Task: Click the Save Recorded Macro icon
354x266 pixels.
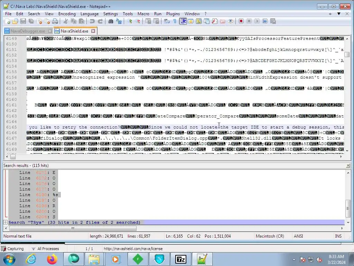Action: point(273,21)
